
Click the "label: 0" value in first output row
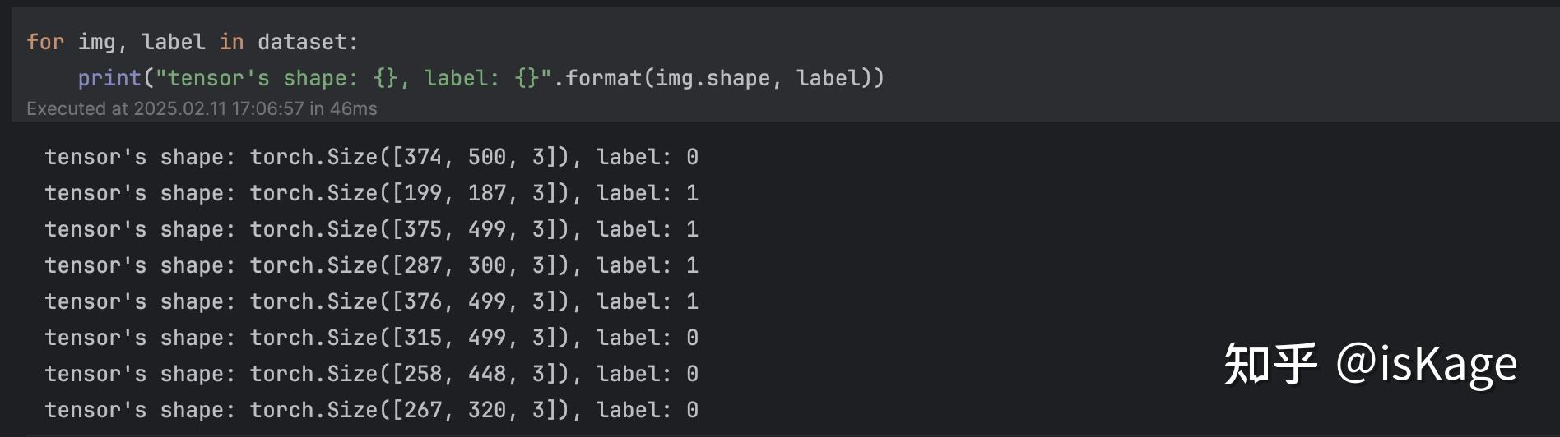pos(648,157)
